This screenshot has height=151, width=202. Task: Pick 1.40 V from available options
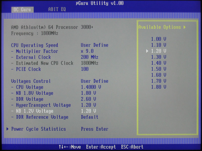(159, 63)
